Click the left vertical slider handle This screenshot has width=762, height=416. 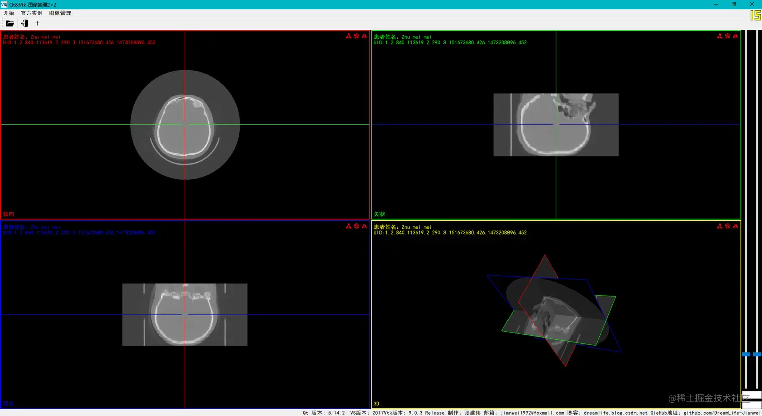(x=746, y=354)
